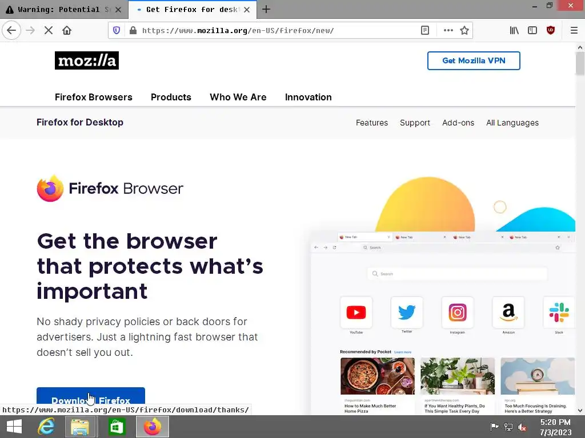Open the network status tray icon
This screenshot has width=585, height=438.
tap(508, 427)
